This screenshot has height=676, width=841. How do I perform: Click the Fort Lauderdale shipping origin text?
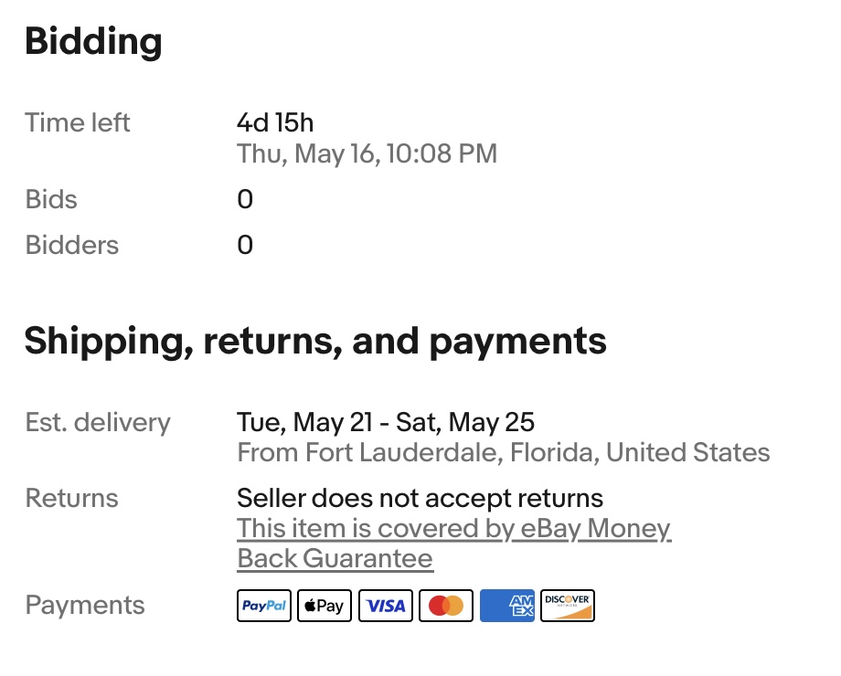coord(503,452)
